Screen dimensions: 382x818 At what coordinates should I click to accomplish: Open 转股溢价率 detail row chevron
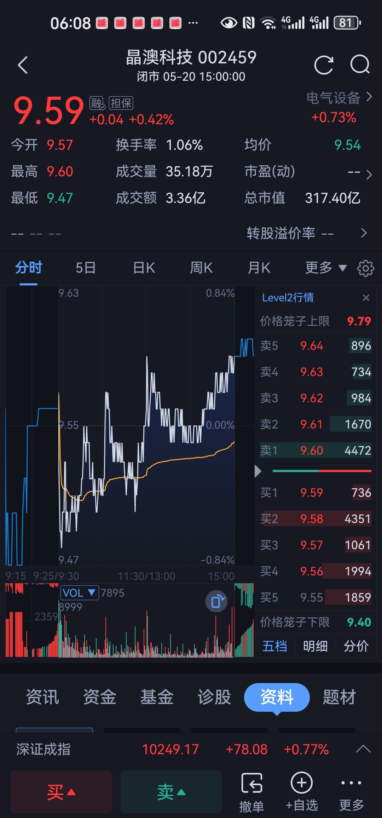364,233
